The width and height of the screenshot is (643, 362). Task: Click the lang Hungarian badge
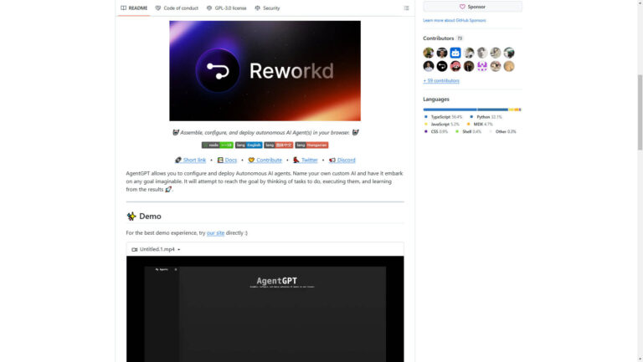click(311, 145)
